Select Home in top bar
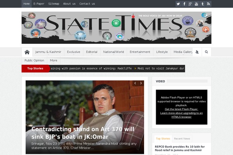233x155 pixels. click(x=26, y=4)
